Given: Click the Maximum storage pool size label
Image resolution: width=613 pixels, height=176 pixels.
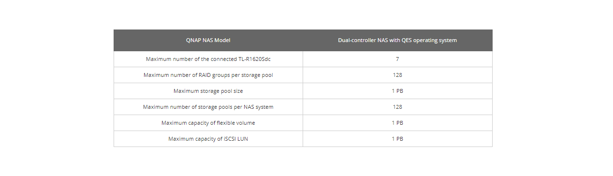Looking at the screenshot, I should pos(208,91).
